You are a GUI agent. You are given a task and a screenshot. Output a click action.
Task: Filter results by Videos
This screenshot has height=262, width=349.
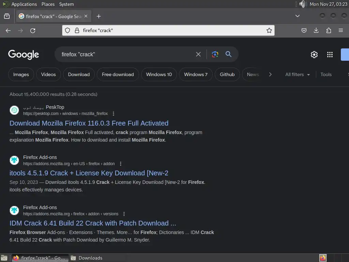pyautogui.click(x=48, y=74)
